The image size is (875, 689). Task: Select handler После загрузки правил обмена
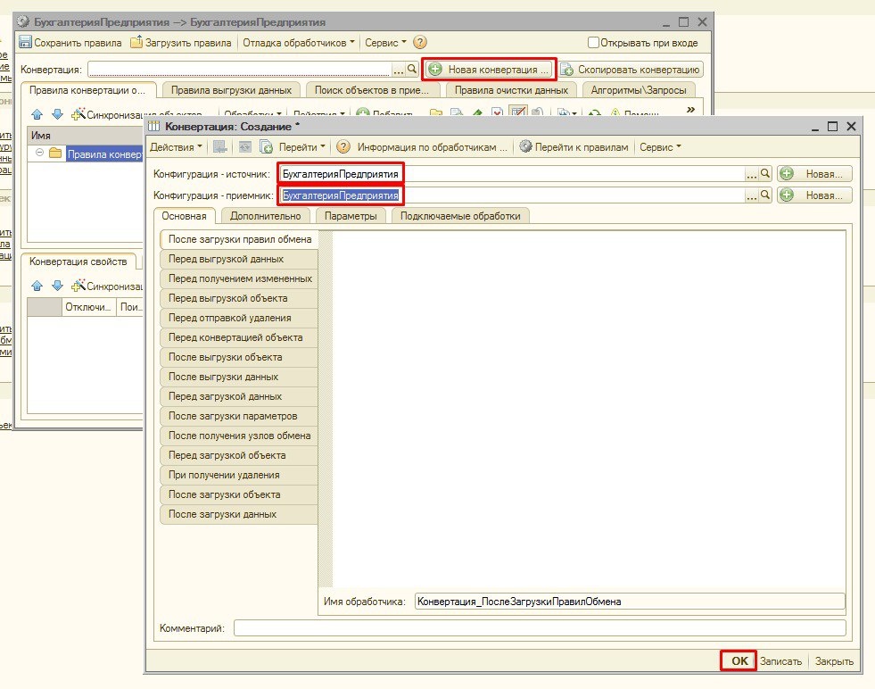click(239, 239)
